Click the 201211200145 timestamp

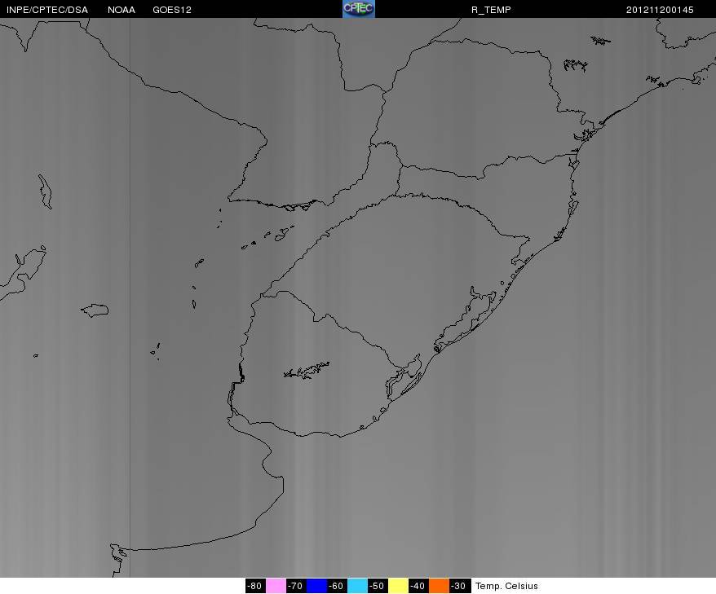(660, 10)
